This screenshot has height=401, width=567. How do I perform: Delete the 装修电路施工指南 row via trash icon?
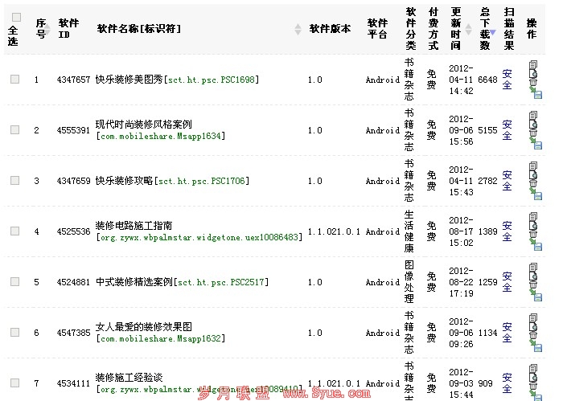pos(532,235)
